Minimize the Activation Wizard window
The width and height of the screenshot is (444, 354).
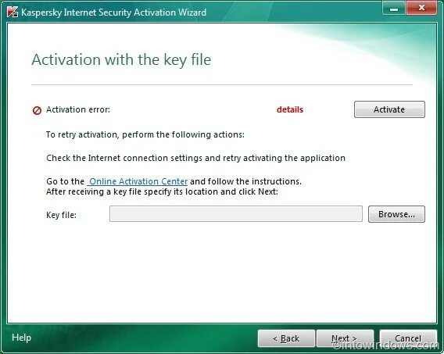click(394, 9)
